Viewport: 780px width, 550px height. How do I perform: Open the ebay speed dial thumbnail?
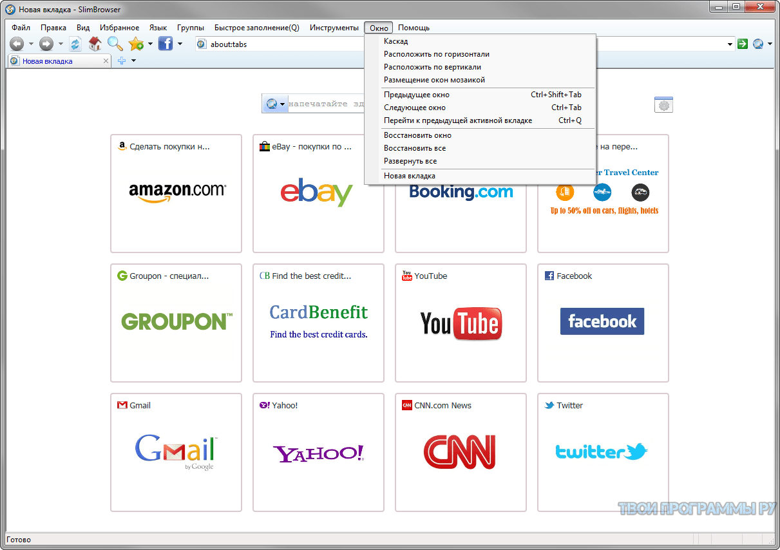318,193
